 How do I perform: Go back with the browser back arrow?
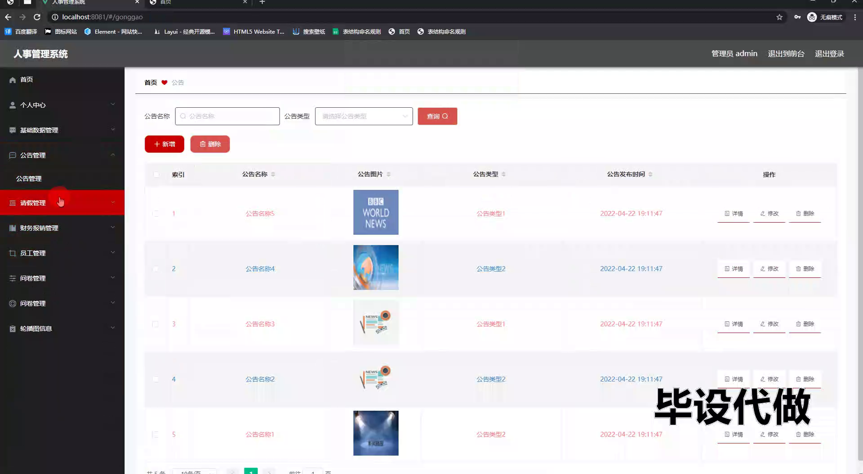coord(8,17)
